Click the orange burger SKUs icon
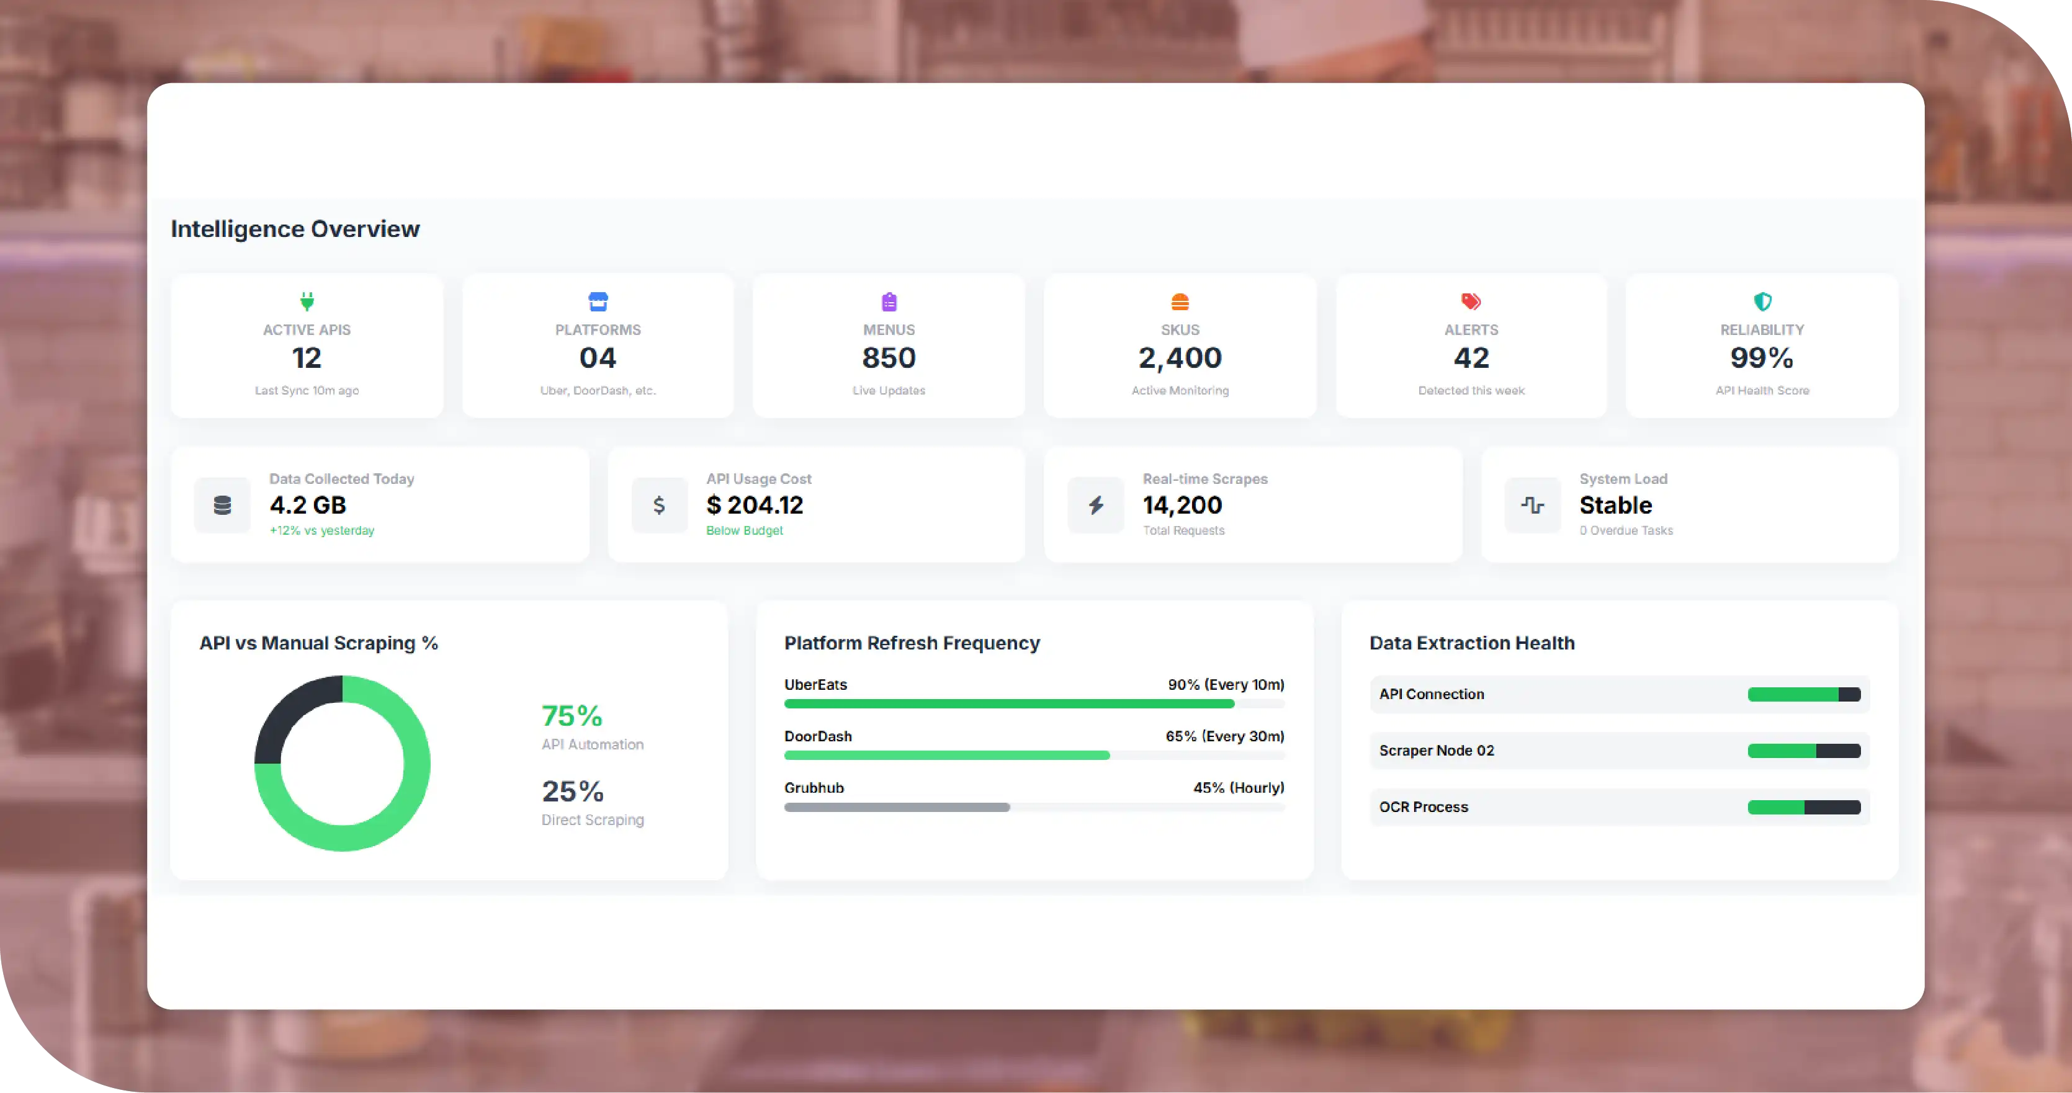The height and width of the screenshot is (1093, 2072). coord(1180,301)
